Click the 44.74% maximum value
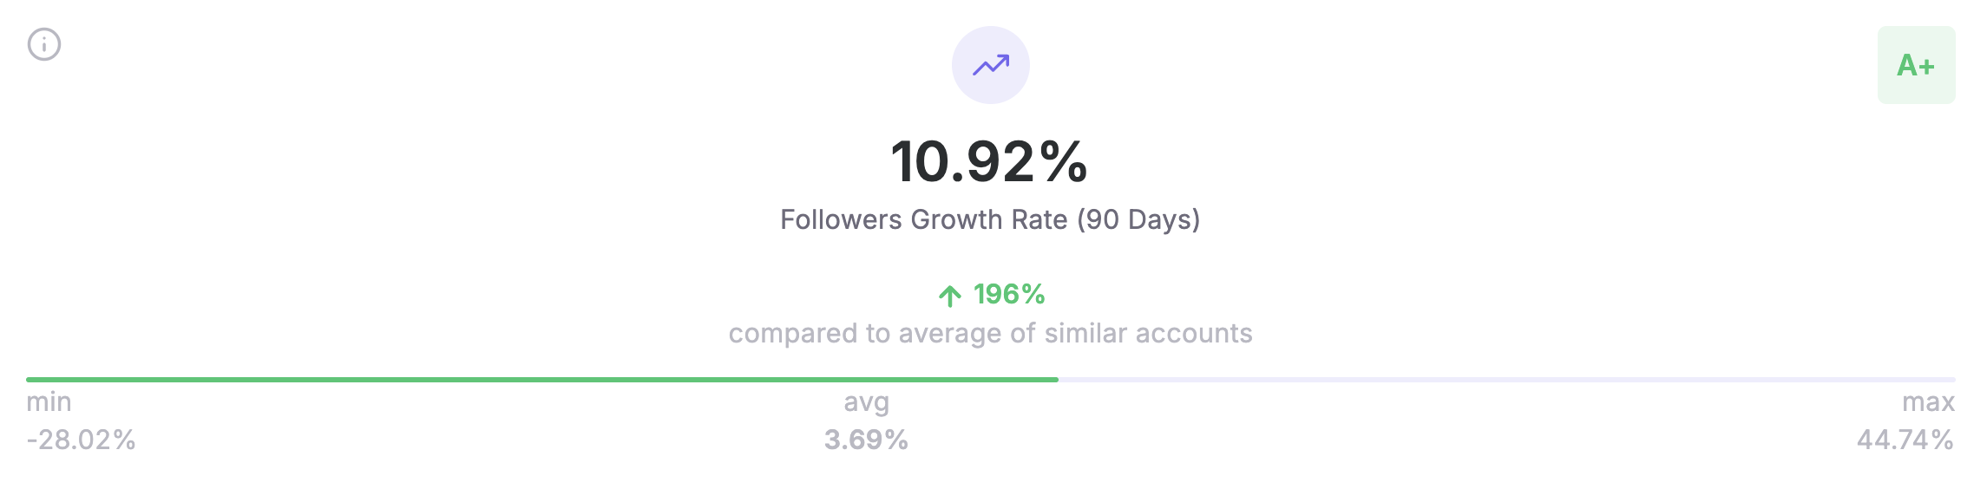The width and height of the screenshot is (1987, 489). pyautogui.click(x=1905, y=440)
